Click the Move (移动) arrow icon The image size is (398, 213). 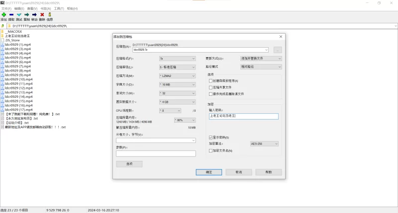click(x=34, y=15)
